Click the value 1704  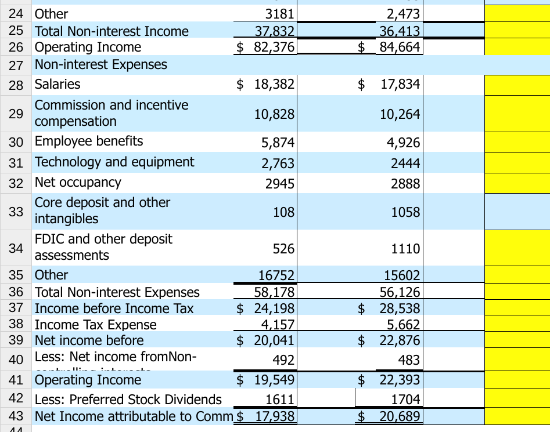pos(405,400)
